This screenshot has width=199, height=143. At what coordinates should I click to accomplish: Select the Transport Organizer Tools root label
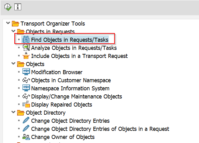tap(53, 23)
